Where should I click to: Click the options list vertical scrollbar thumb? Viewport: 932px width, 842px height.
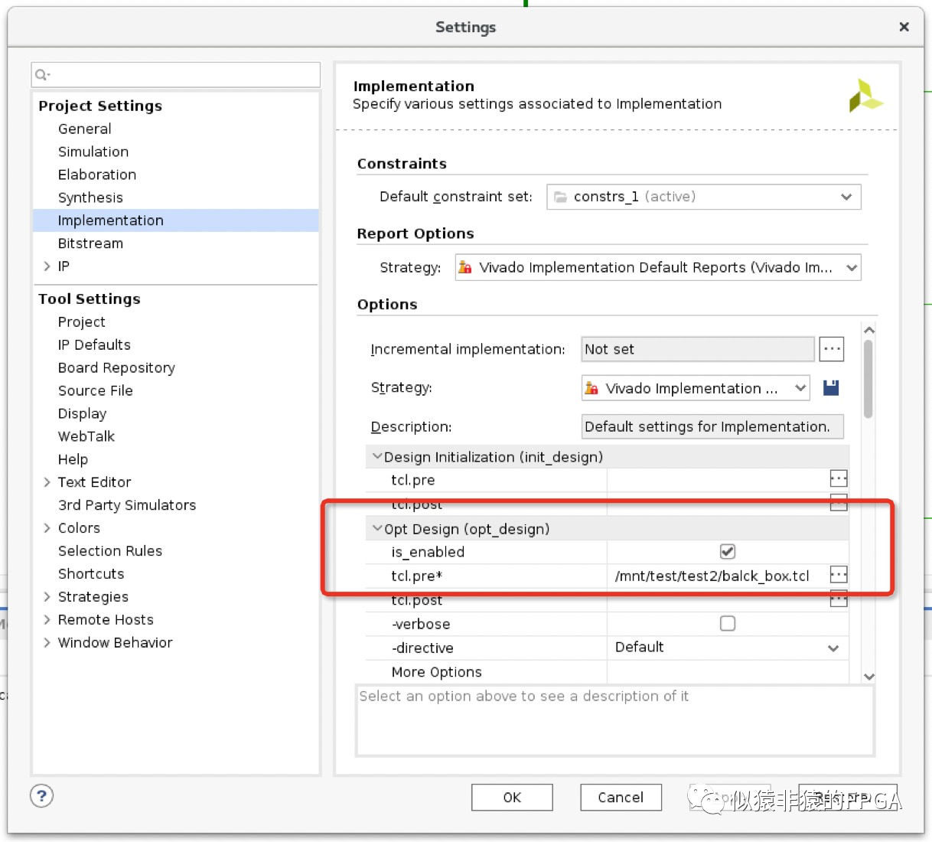(868, 379)
